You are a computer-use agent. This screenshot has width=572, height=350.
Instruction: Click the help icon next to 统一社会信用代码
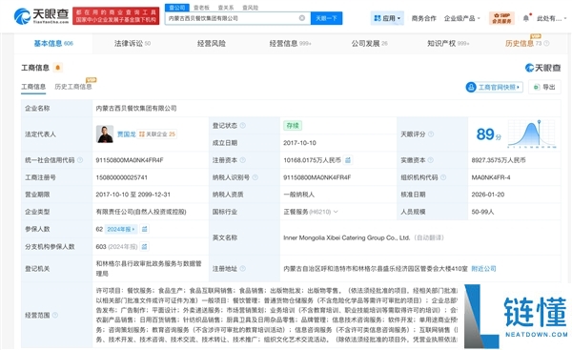click(x=80, y=160)
